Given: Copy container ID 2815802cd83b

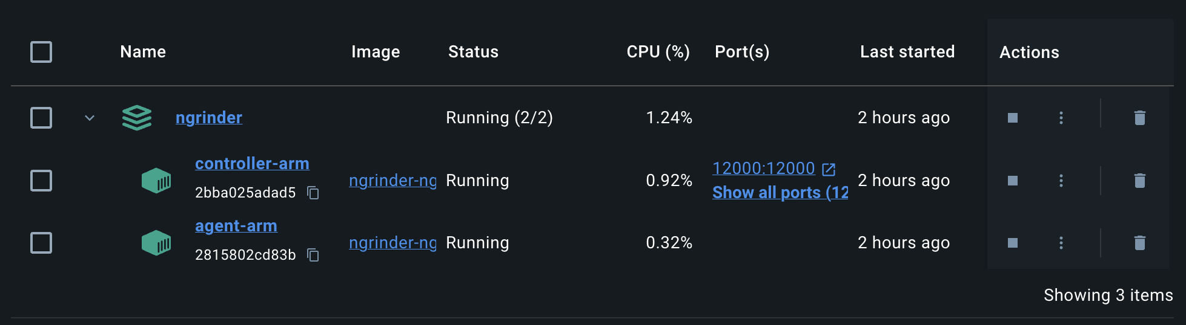Looking at the screenshot, I should [x=313, y=255].
